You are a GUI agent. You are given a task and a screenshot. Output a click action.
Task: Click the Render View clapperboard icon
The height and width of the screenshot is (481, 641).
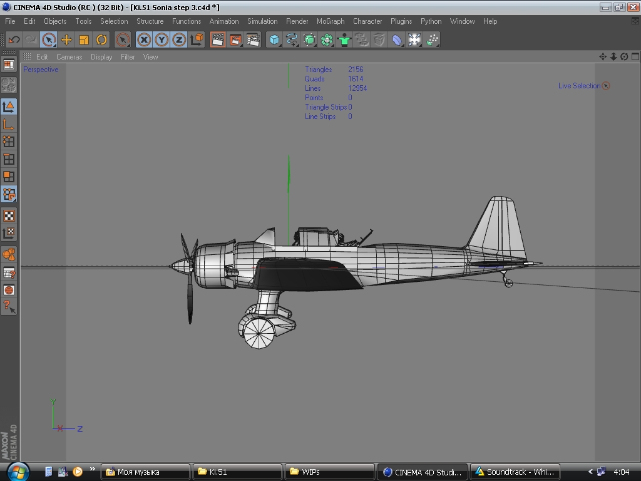tap(218, 40)
